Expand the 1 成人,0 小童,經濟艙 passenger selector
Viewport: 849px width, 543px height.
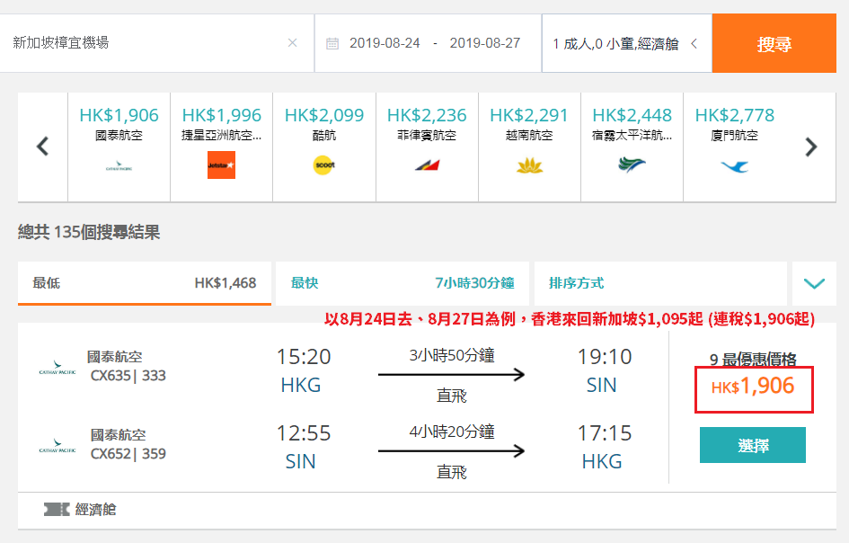[626, 43]
